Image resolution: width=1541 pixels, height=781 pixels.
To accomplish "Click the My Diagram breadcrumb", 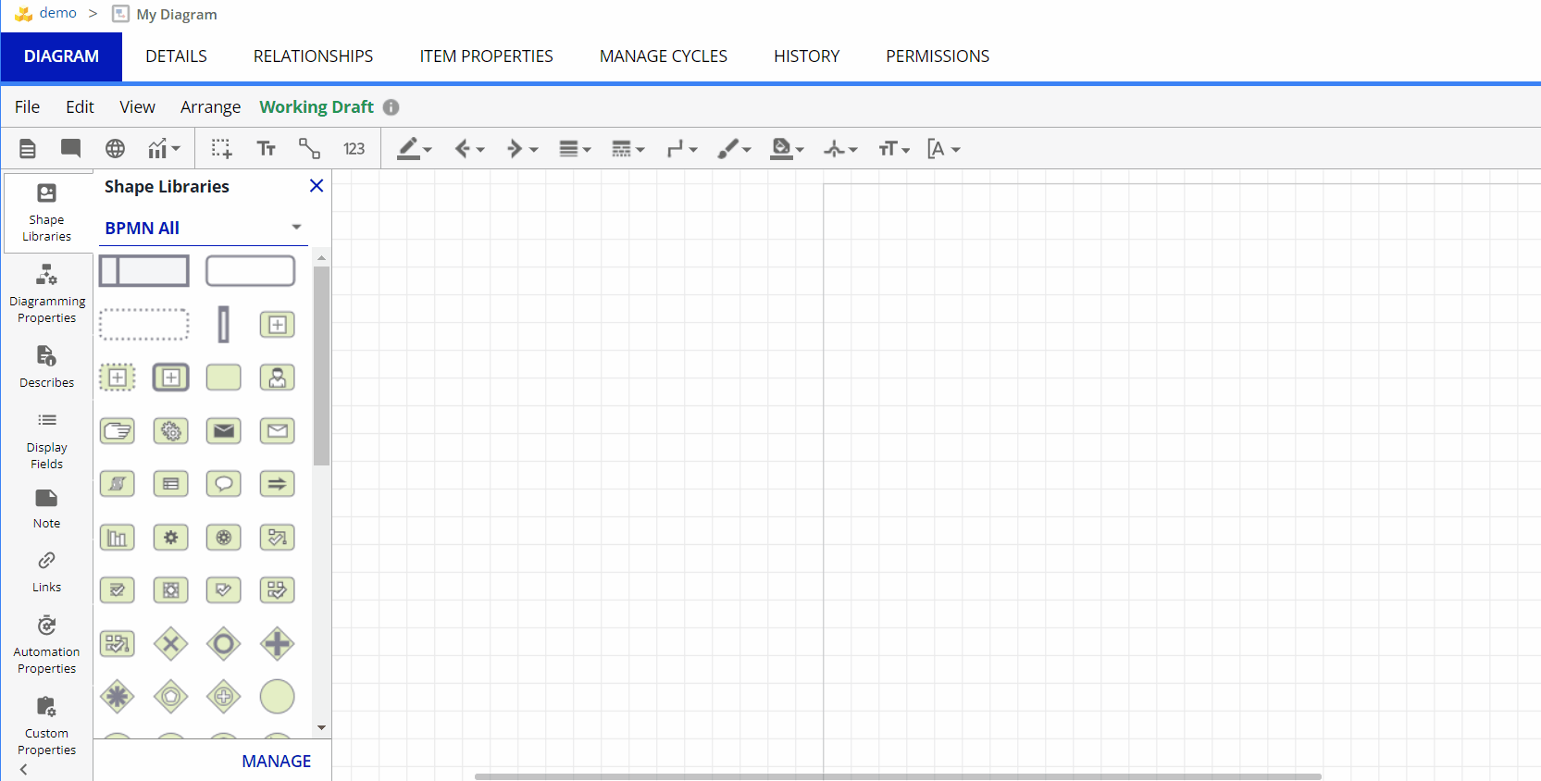I will [176, 14].
